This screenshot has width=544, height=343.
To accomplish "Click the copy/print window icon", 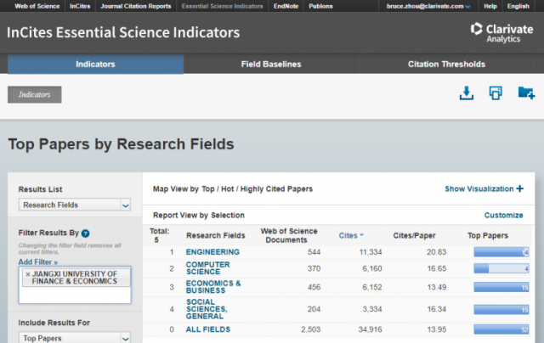I will click(x=496, y=93).
